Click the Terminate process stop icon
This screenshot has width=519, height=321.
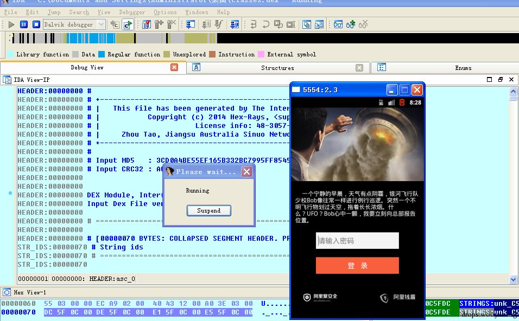coord(36,24)
